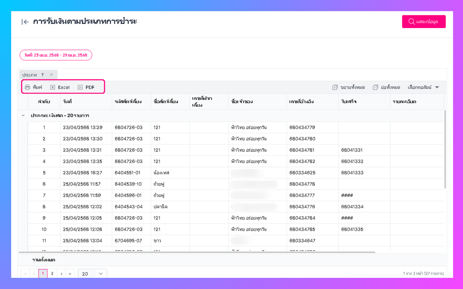Click the printer icon labeled พิมพ์
The width and height of the screenshot is (463, 289).
point(27,87)
